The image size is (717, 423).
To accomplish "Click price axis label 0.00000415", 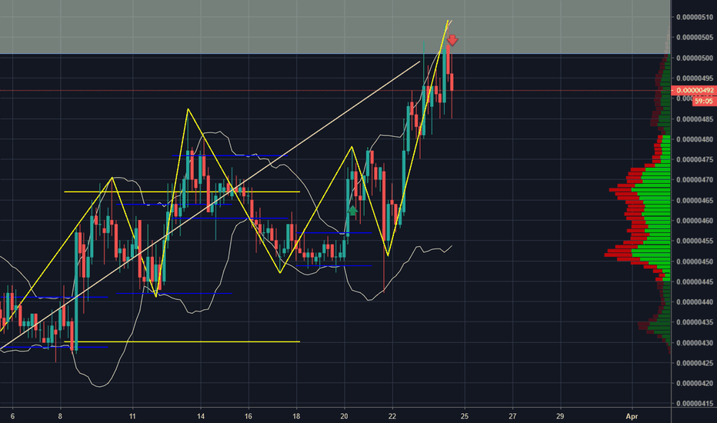I will (695, 403).
